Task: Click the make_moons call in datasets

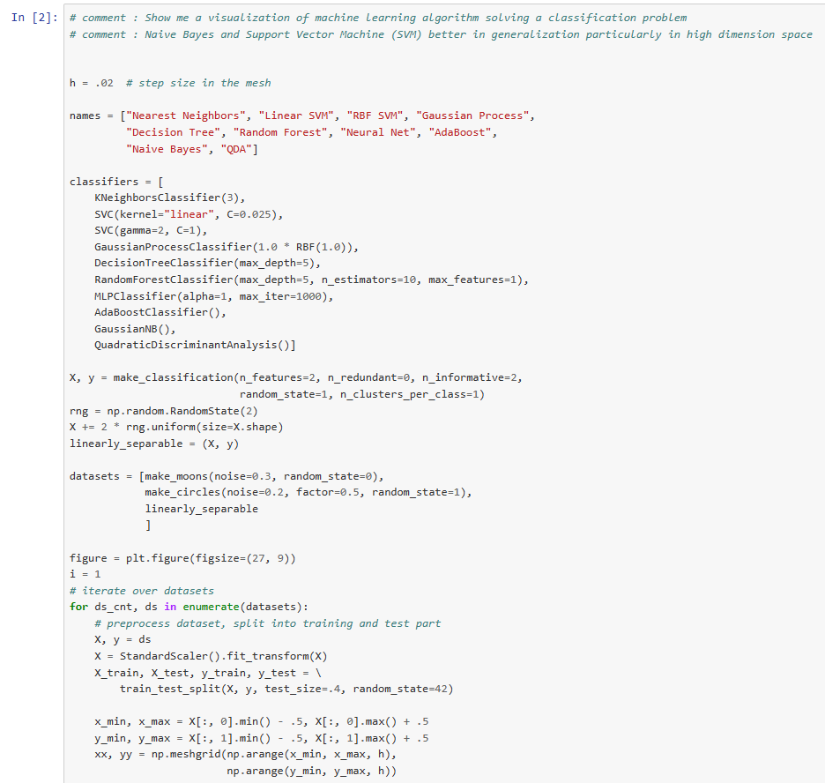Action: (264, 476)
